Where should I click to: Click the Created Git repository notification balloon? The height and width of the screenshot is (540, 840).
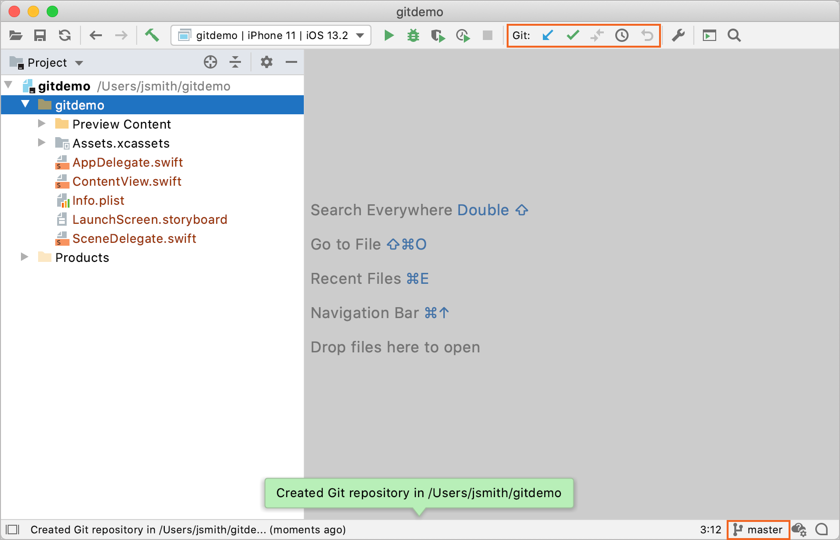[419, 493]
